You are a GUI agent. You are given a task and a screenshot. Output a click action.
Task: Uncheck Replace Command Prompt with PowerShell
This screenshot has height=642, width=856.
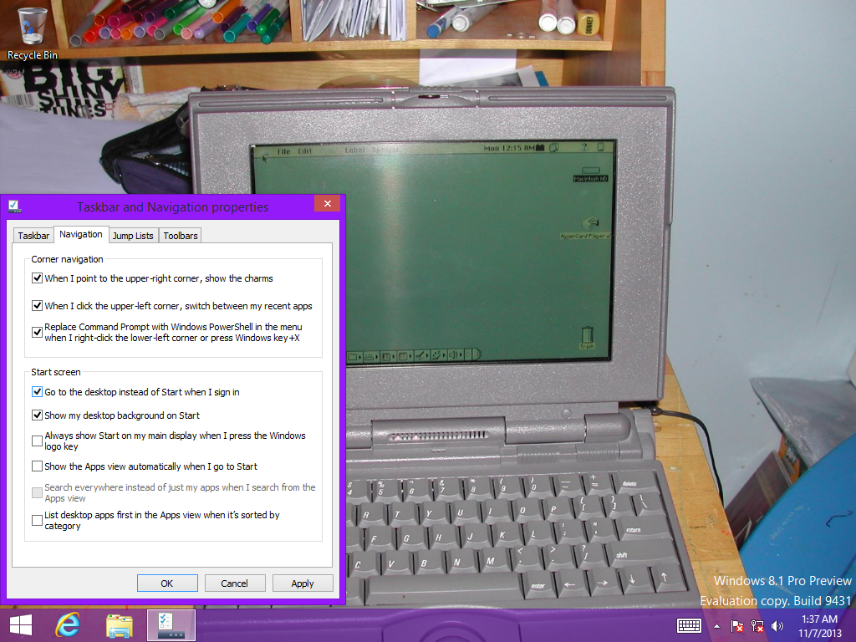37,333
